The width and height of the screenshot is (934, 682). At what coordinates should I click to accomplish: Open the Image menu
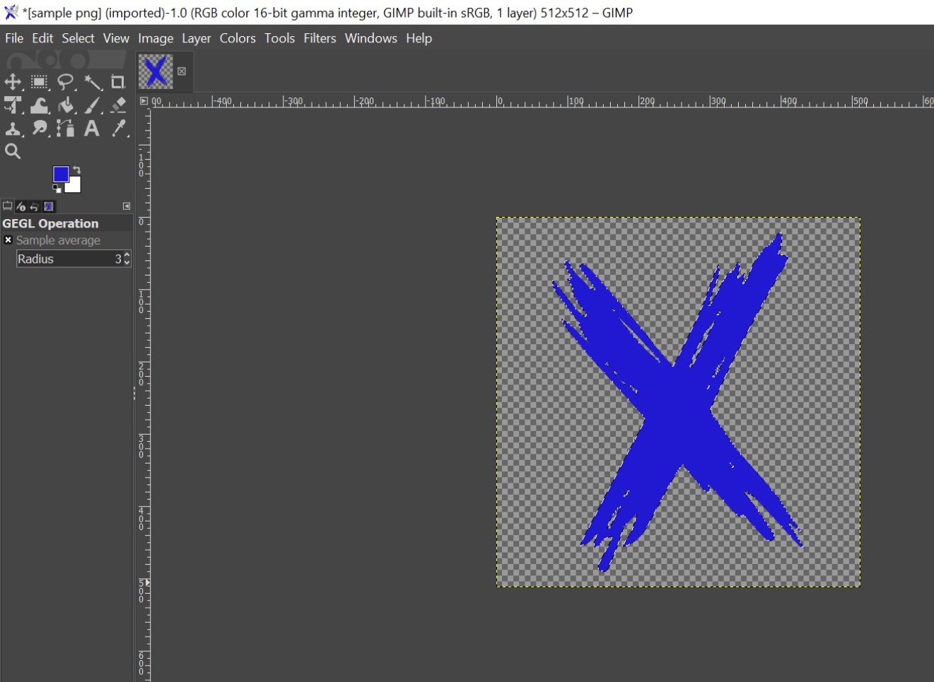tap(156, 38)
